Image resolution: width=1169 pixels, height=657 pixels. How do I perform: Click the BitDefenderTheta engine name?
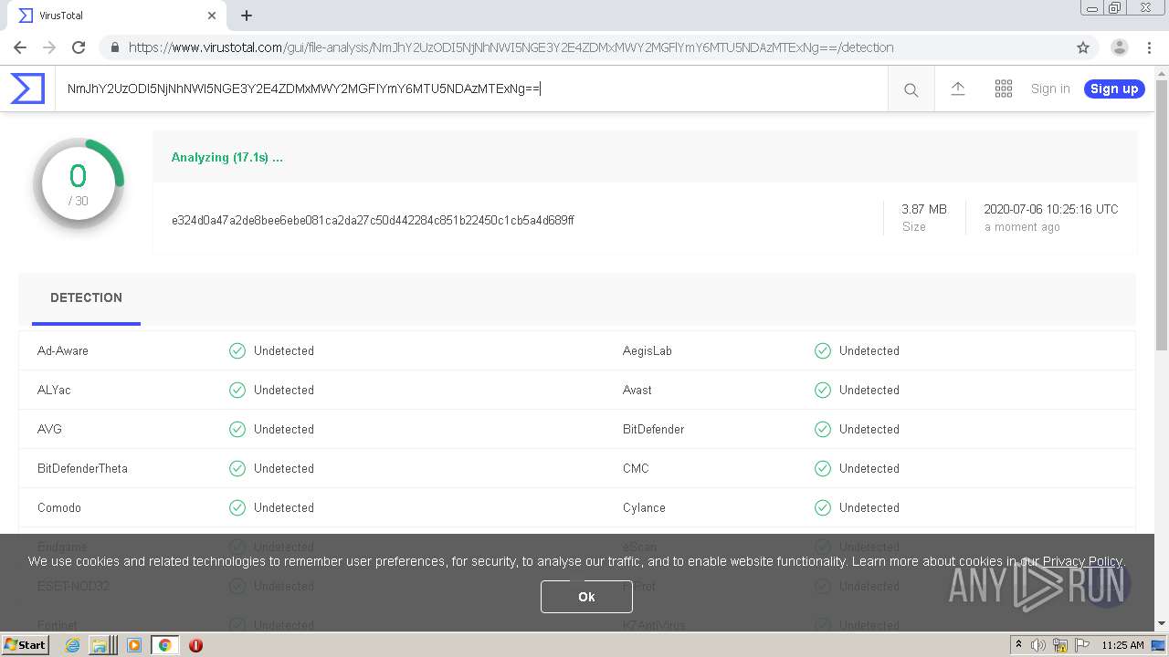click(x=82, y=468)
